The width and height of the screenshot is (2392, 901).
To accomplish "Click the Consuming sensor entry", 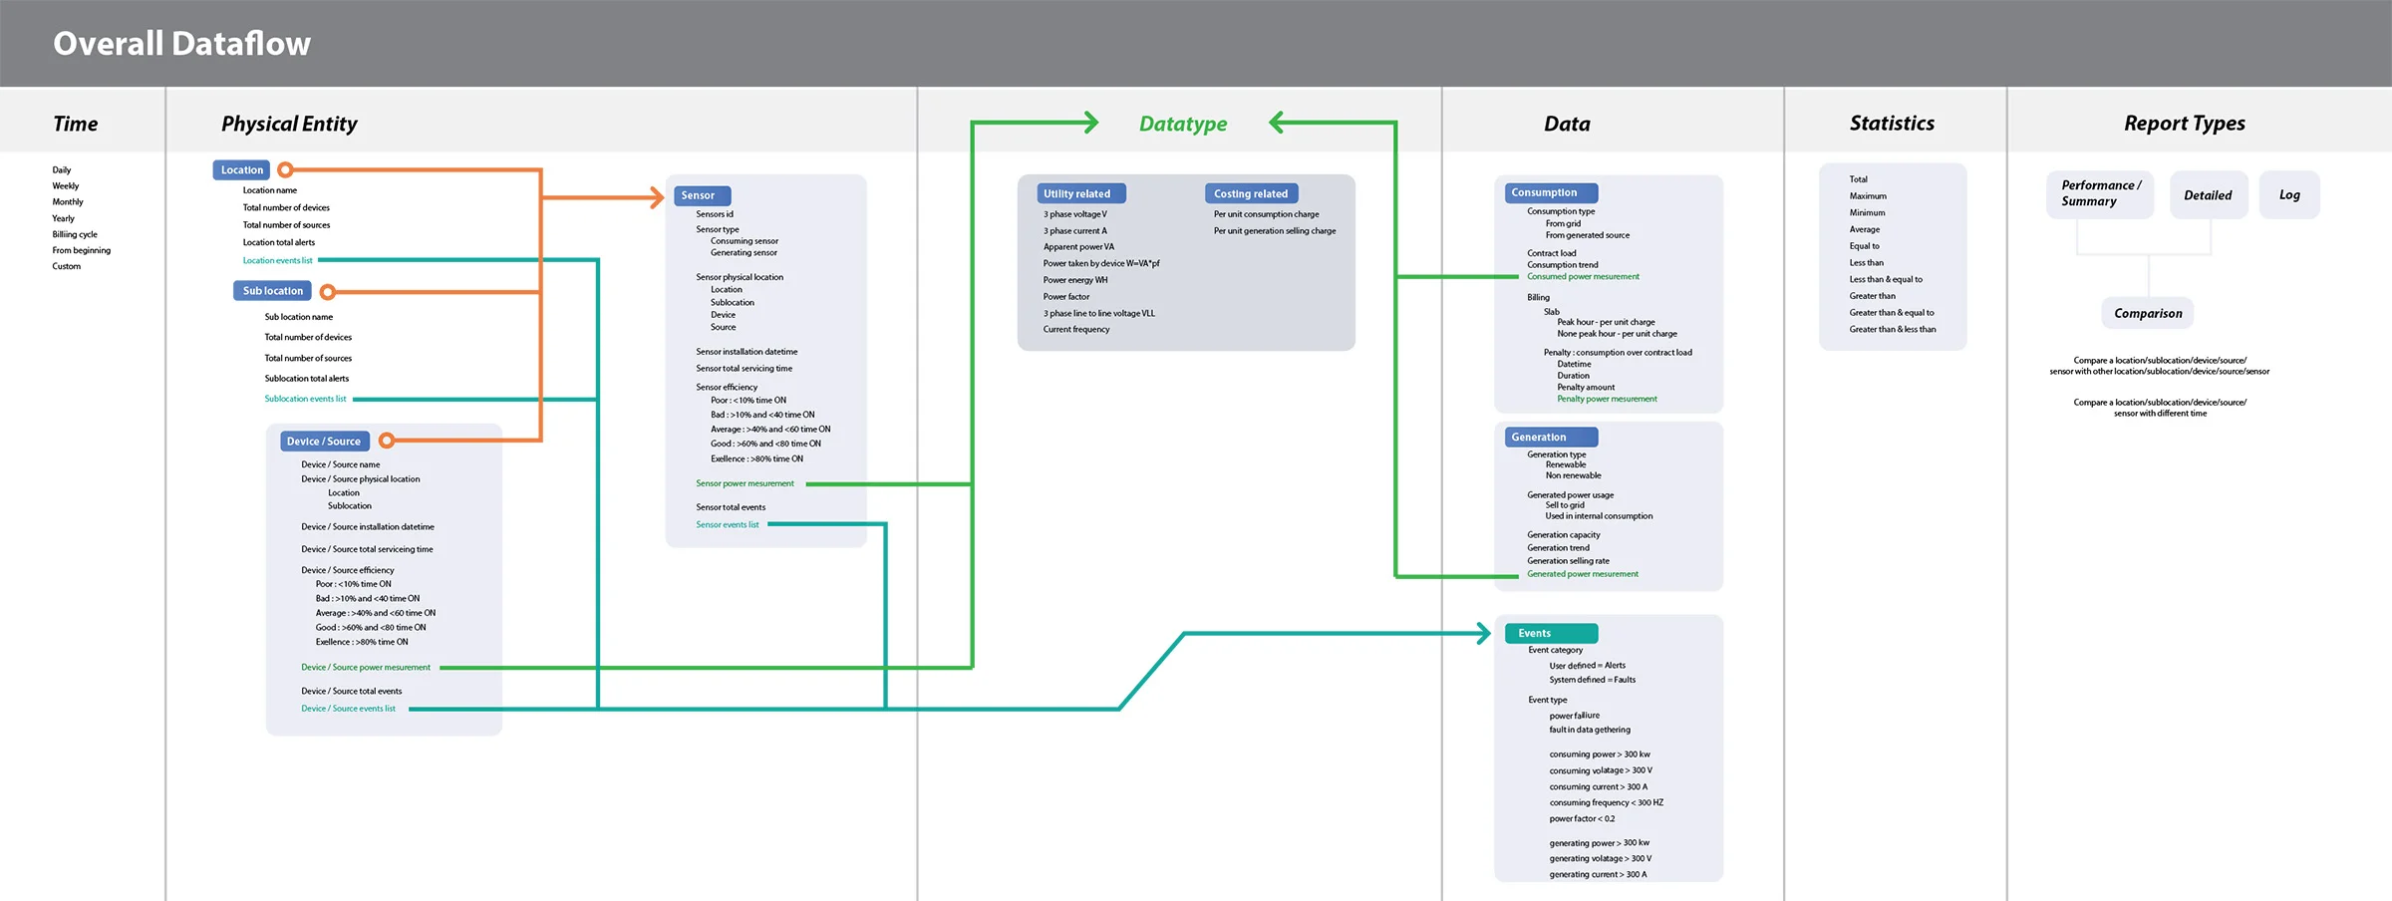I will coord(745,241).
